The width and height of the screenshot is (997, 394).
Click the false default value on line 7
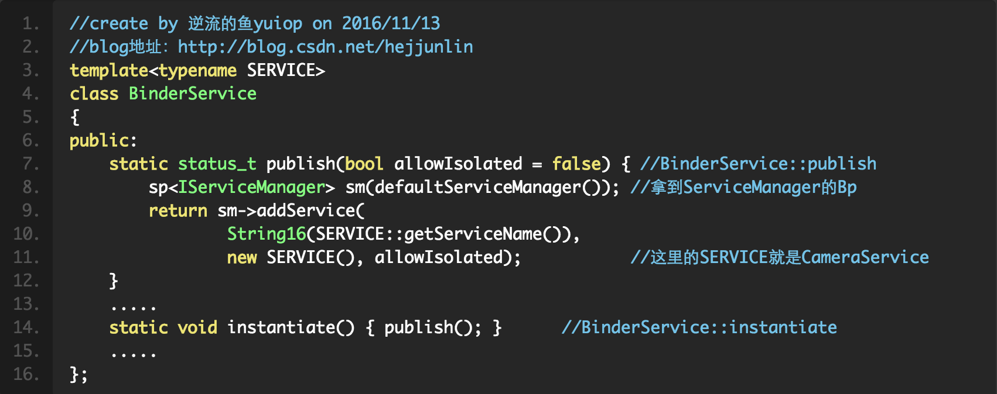(576, 164)
